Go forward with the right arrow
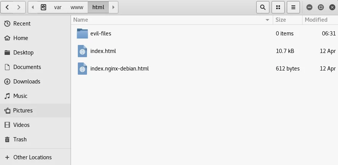Screen dimensions: 338x165 [x=19, y=7]
